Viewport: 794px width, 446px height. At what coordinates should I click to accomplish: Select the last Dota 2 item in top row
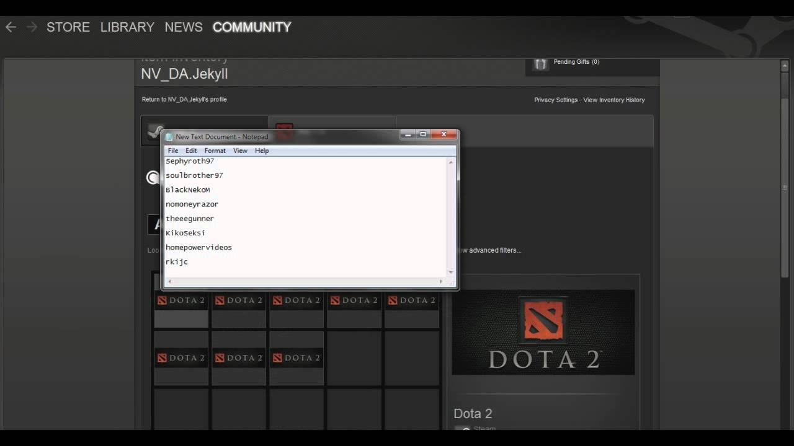[412, 300]
